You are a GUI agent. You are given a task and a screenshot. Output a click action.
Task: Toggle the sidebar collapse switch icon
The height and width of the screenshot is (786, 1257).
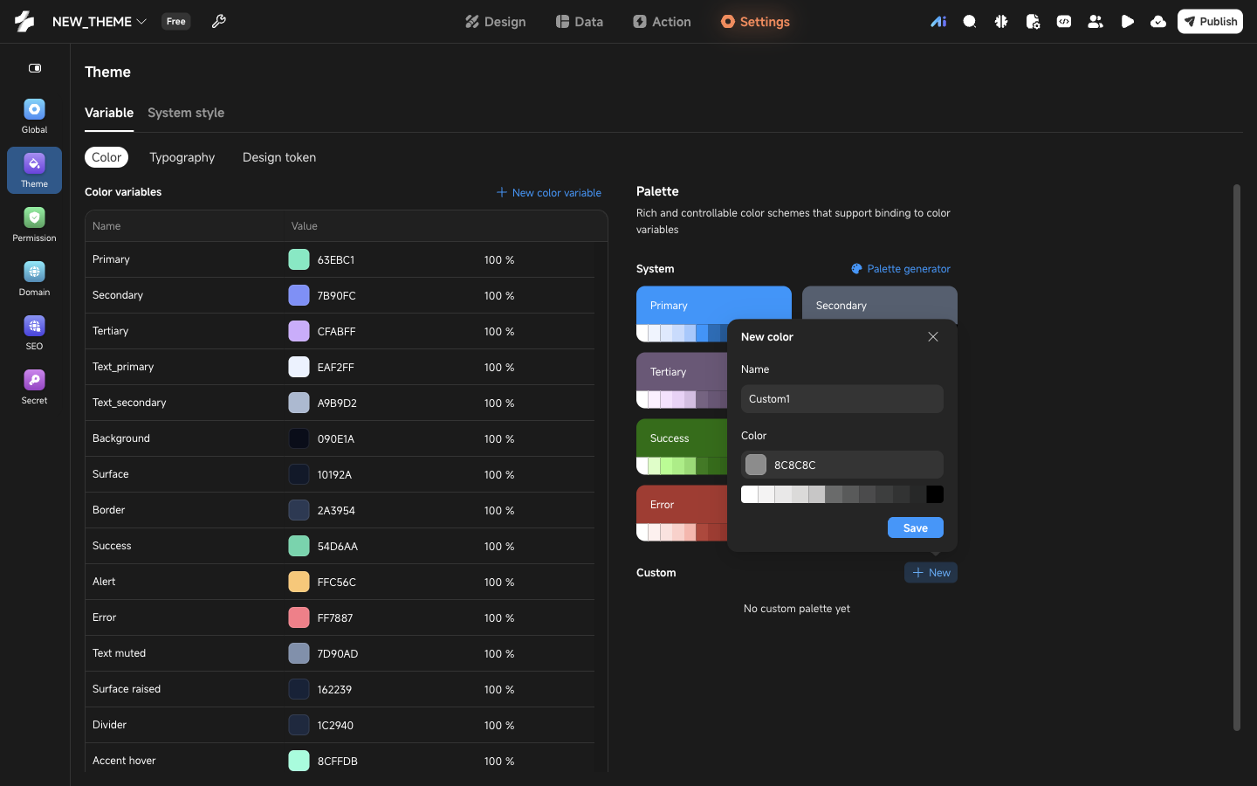(x=35, y=68)
